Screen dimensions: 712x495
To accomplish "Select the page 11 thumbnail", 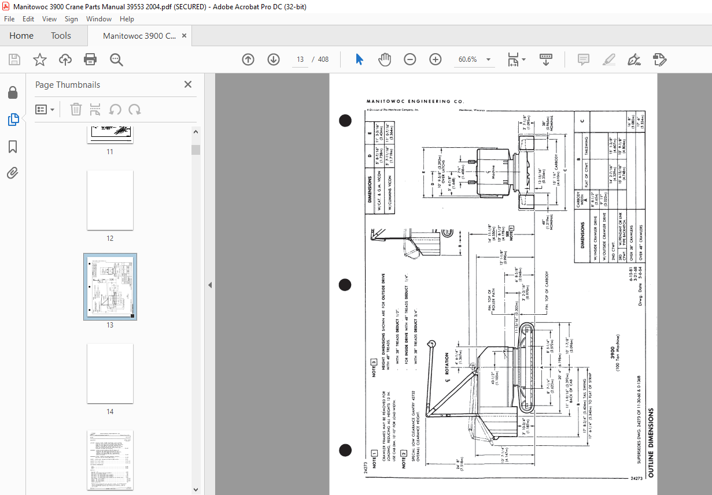I will point(110,134).
